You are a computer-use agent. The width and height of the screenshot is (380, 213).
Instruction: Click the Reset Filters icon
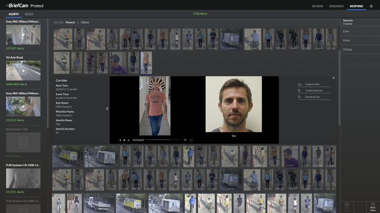click(373, 205)
